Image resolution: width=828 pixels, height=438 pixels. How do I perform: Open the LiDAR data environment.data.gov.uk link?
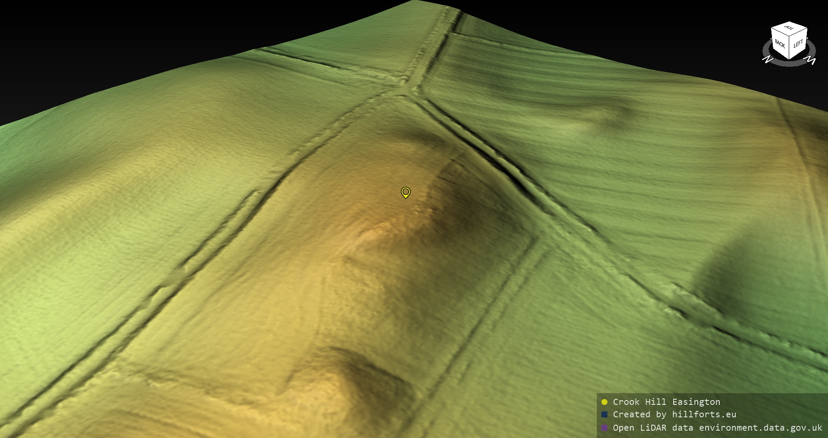pos(717,428)
